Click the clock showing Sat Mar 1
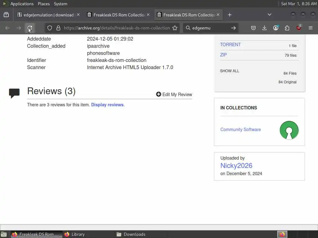The height and width of the screenshot is (238, 318). (x=299, y=4)
